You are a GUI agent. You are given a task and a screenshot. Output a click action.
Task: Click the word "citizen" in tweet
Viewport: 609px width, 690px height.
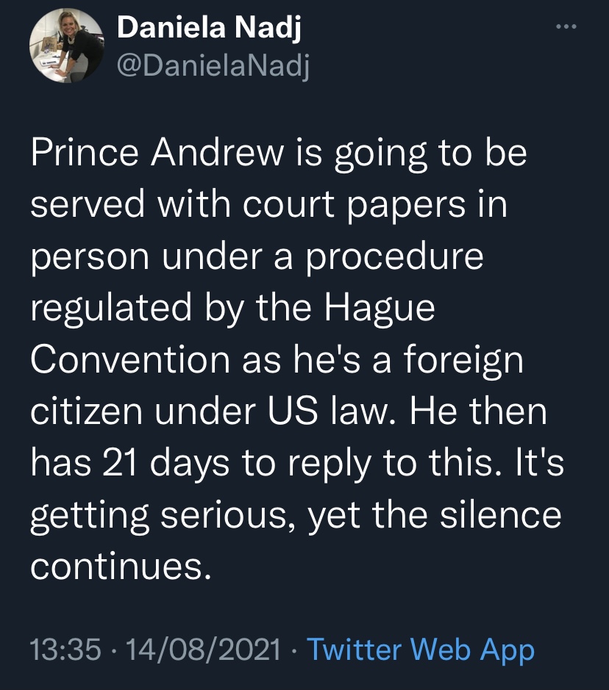(86, 412)
